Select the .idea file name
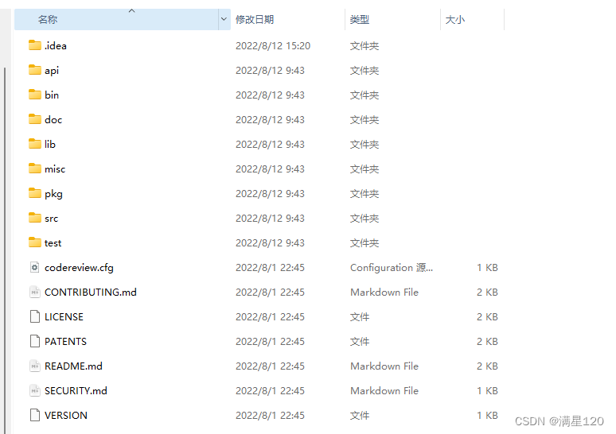The height and width of the screenshot is (434, 616). tap(56, 46)
